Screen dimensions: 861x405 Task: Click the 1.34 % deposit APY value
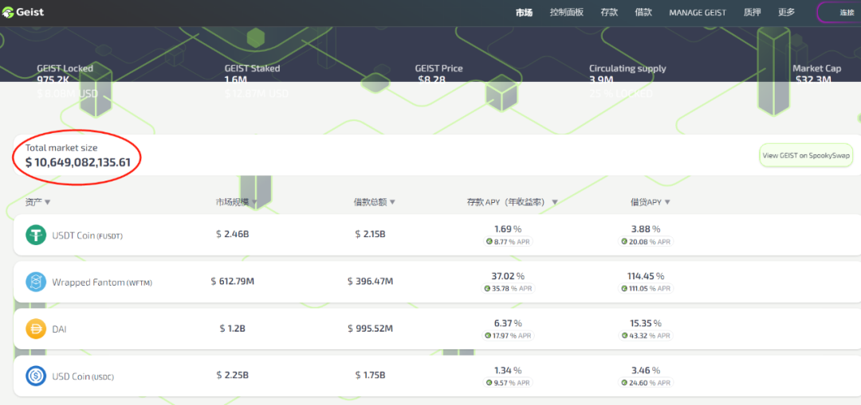coord(508,371)
